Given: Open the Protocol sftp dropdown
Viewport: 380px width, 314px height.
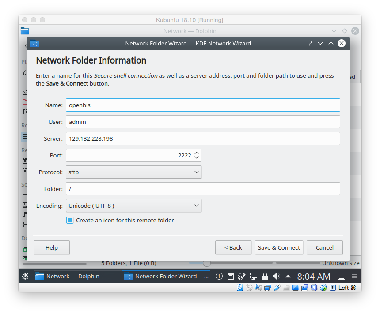Looking at the screenshot, I should [133, 172].
